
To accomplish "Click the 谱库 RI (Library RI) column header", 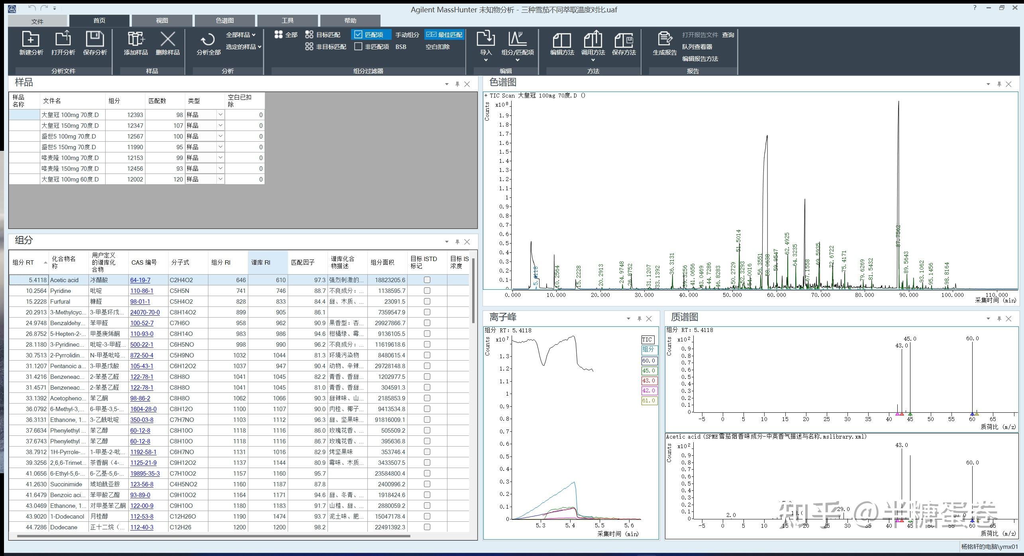I will (x=261, y=262).
